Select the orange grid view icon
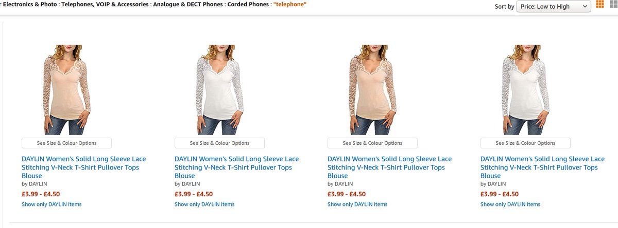 (600, 5)
